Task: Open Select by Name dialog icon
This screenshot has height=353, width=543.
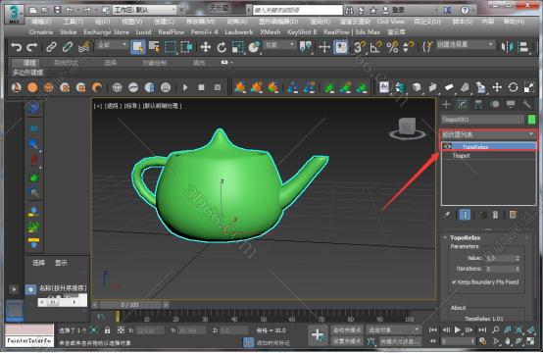Action: [154, 47]
